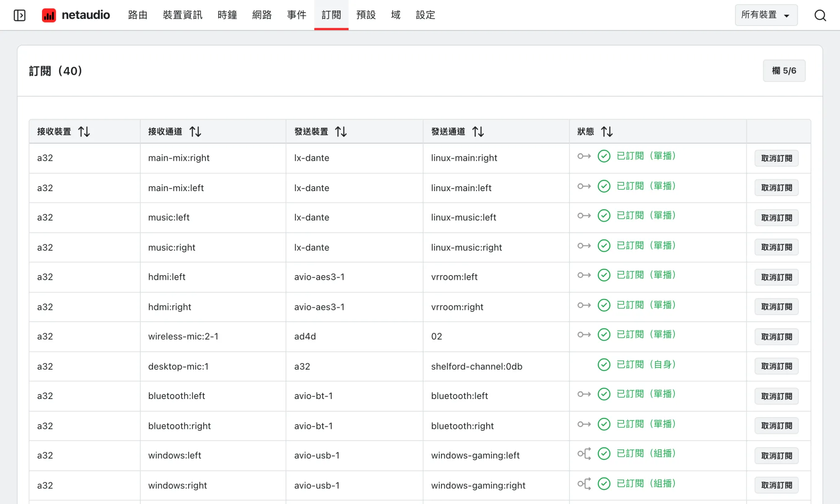Click the windows-gaming:left cell
Viewport: 840px width, 504px height.
click(x=496, y=455)
